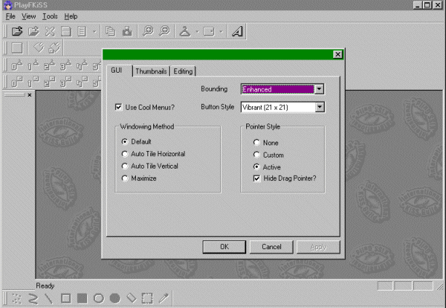Toggle the Use Cool Menus checkbox
Screen dimensions: 446x308
click(x=119, y=108)
